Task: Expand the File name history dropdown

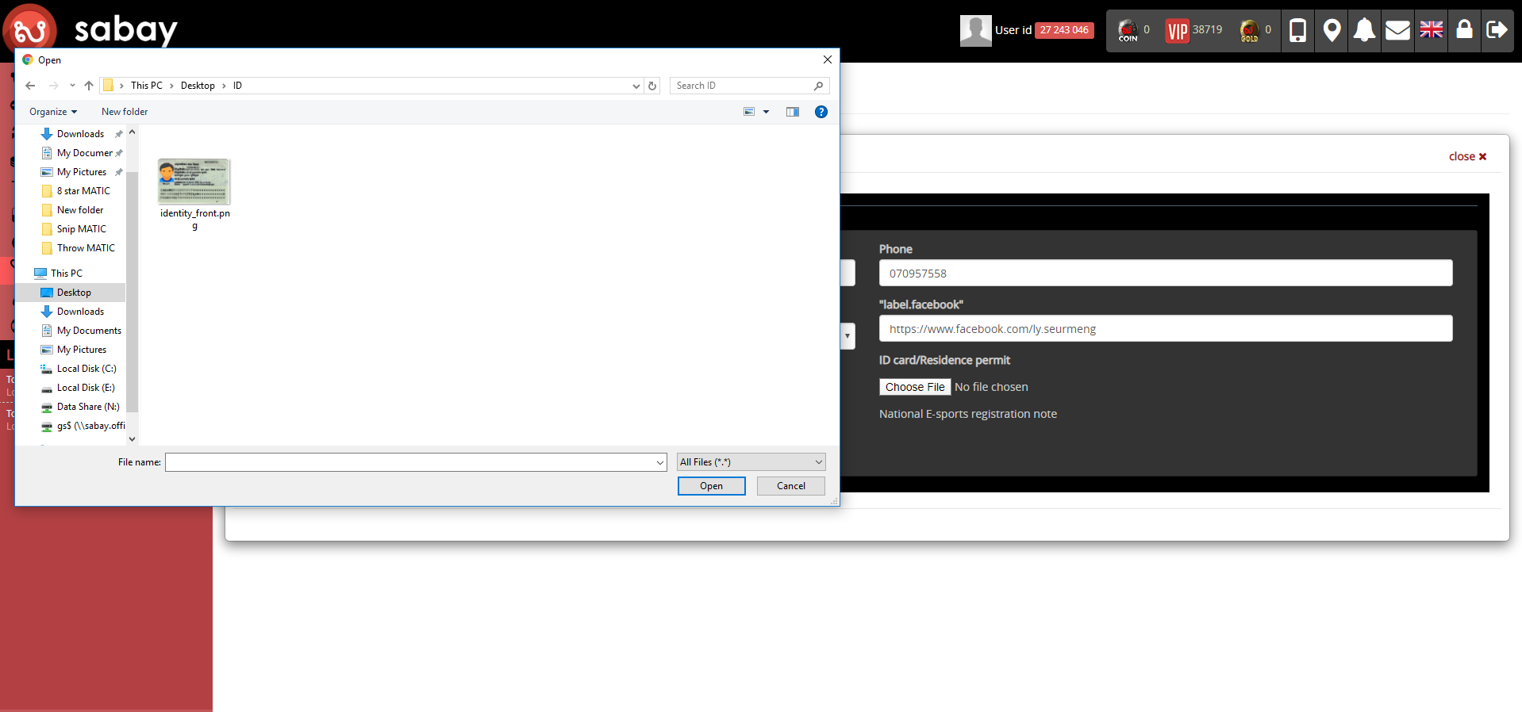Action: [659, 462]
